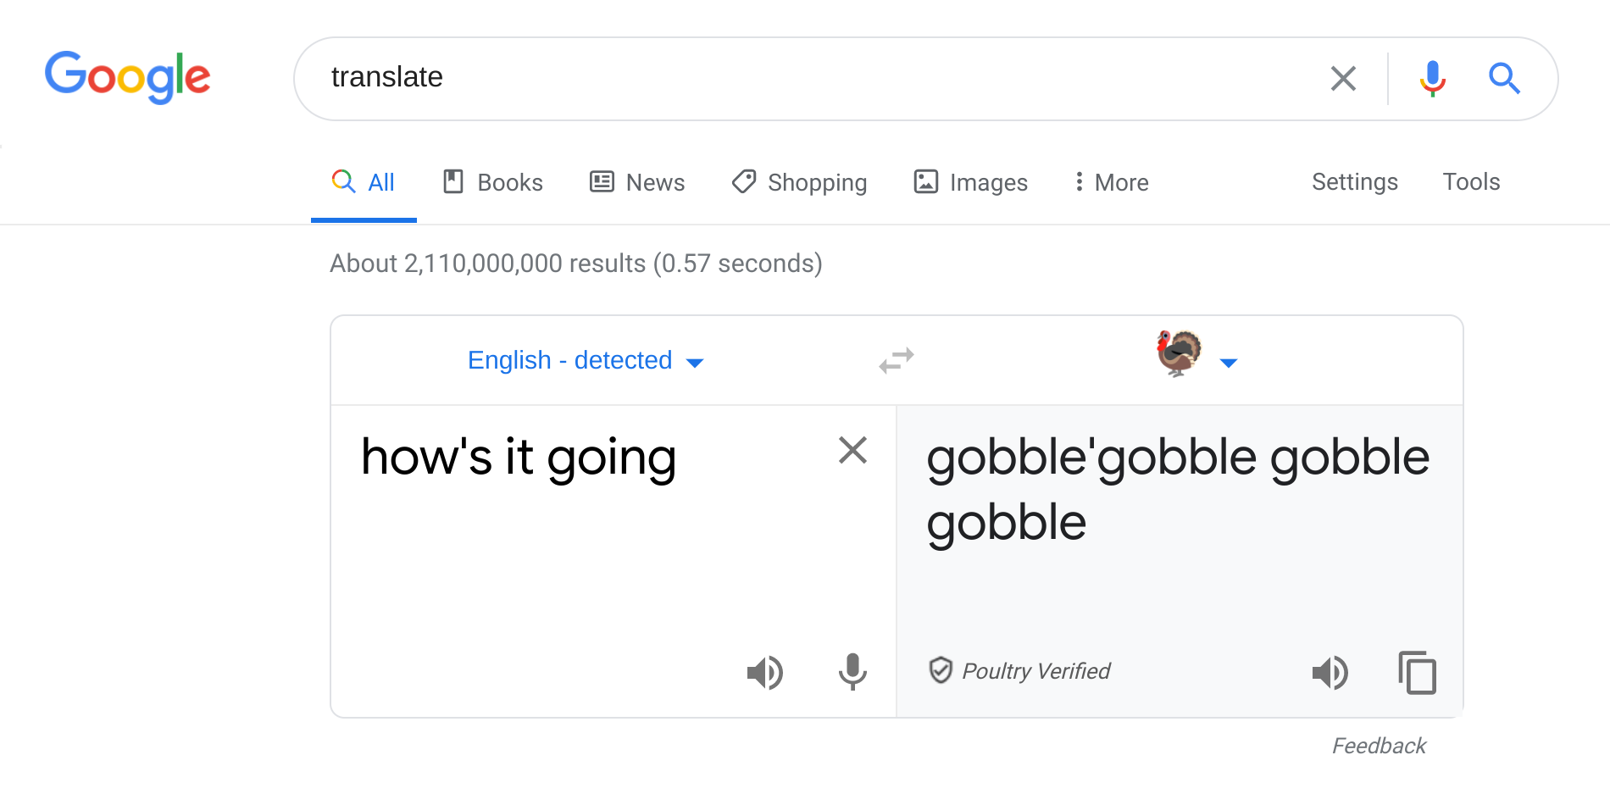Click the magnifying glass search icon
The image size is (1610, 805).
tap(1504, 78)
